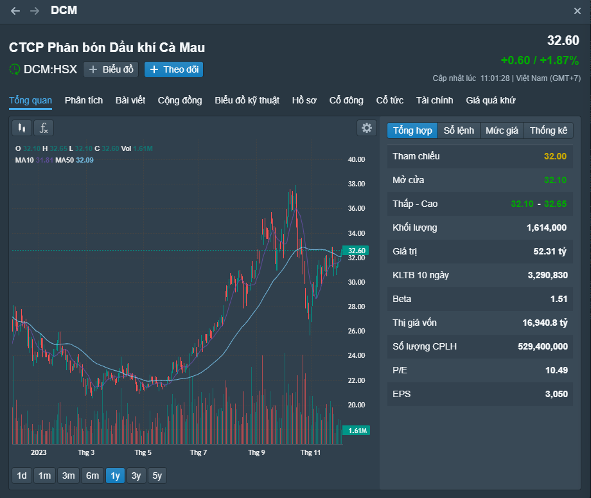Click the 32.60 current price axis label
This screenshot has width=591, height=498.
pyautogui.click(x=356, y=251)
